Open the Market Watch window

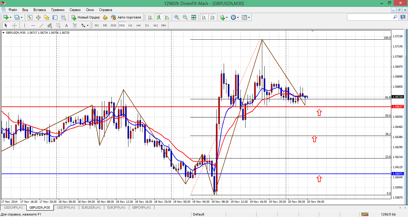(30, 17)
